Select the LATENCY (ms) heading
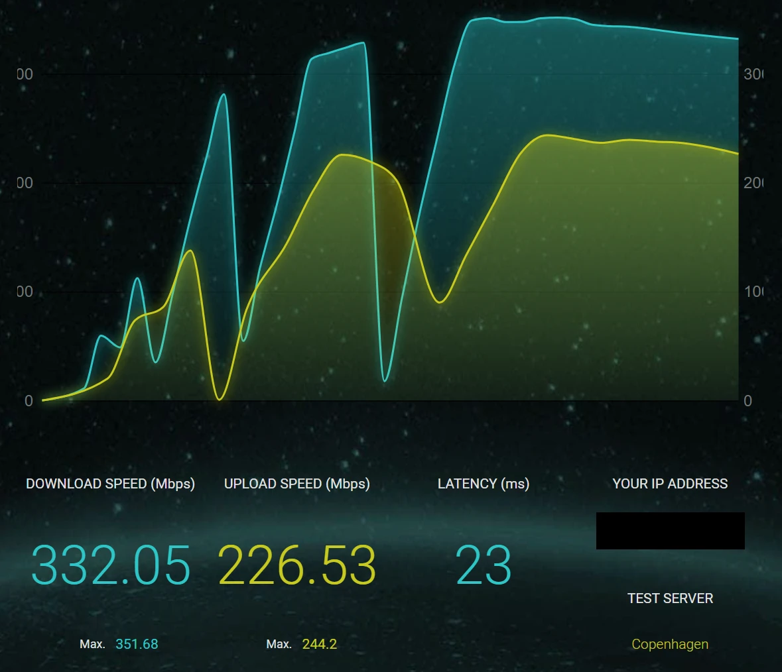 tap(484, 484)
